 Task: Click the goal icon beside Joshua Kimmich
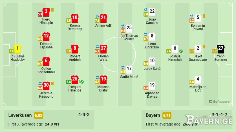tap(181, 51)
